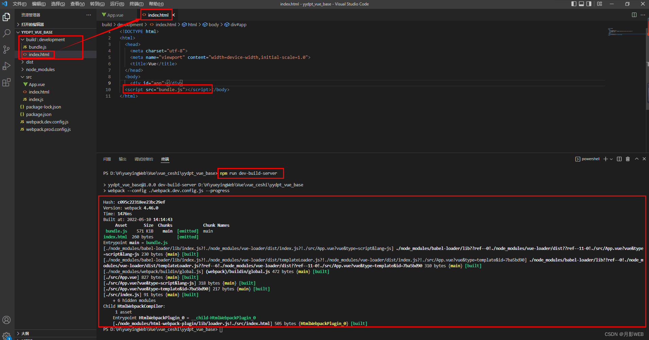Open the Run and Debug view
The width and height of the screenshot is (649, 340).
pos(6,66)
